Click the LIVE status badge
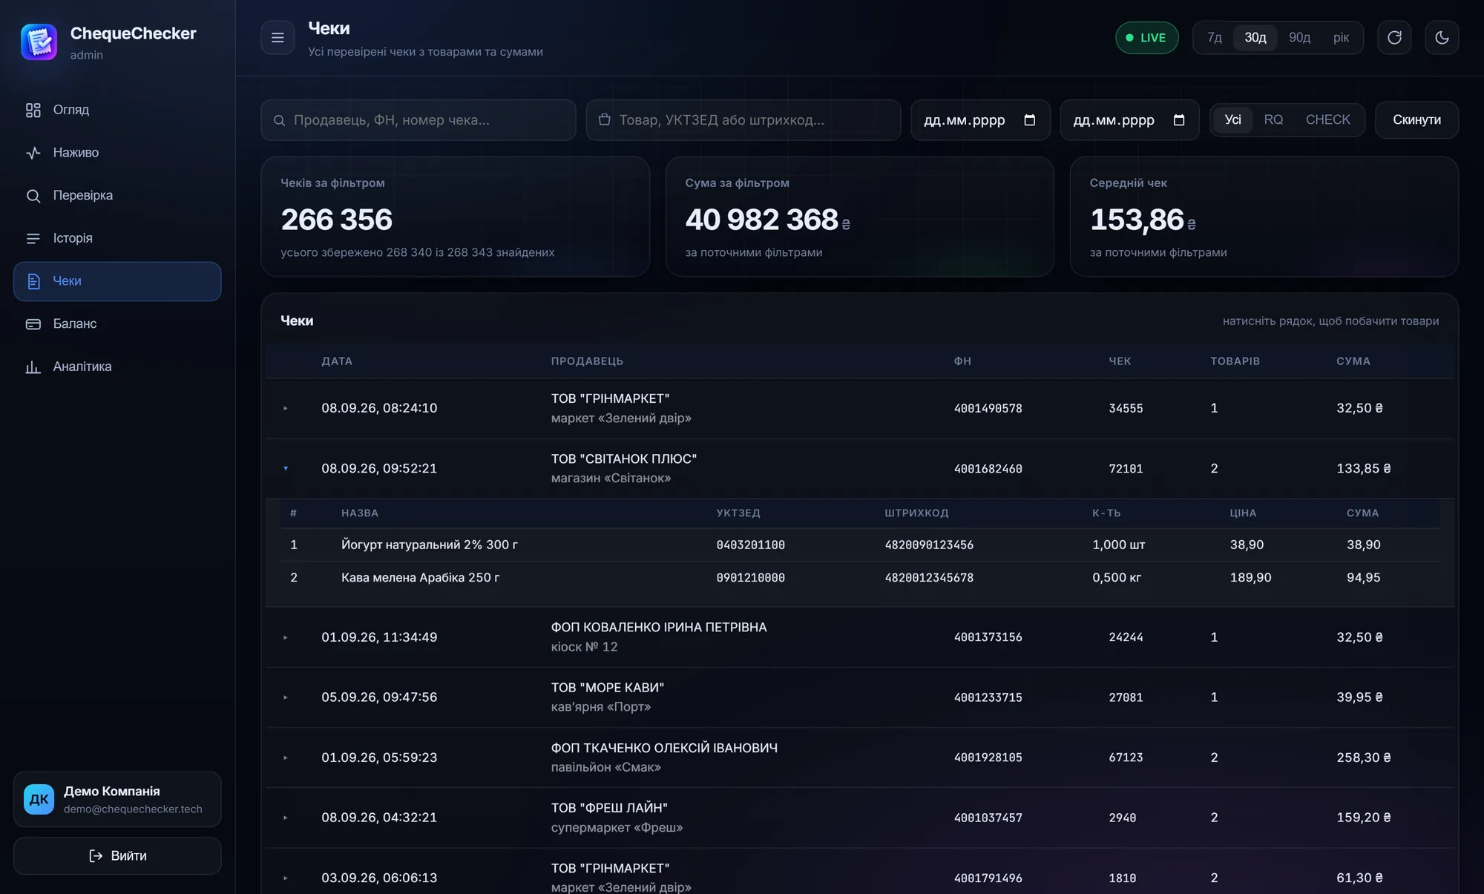 (1146, 38)
